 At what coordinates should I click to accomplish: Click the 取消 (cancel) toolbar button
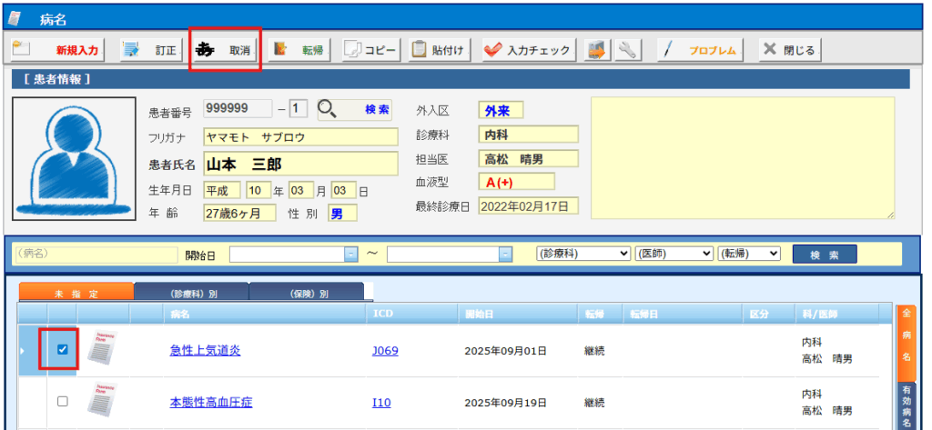click(226, 50)
